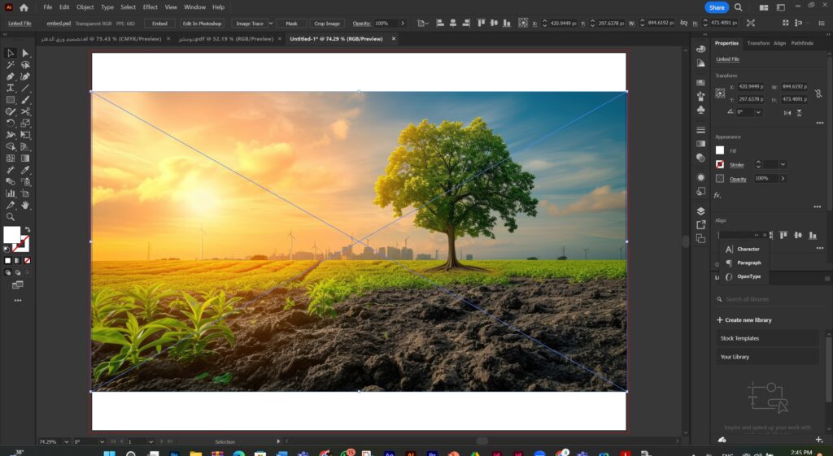The height and width of the screenshot is (456, 833).
Task: Click the fx effects icon
Action: [x=717, y=195]
